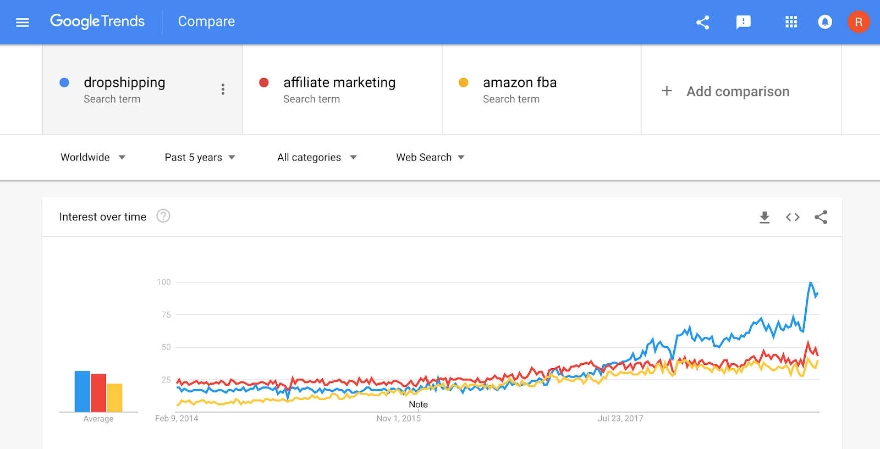
Task: Open the notifications bell
Action: (824, 22)
